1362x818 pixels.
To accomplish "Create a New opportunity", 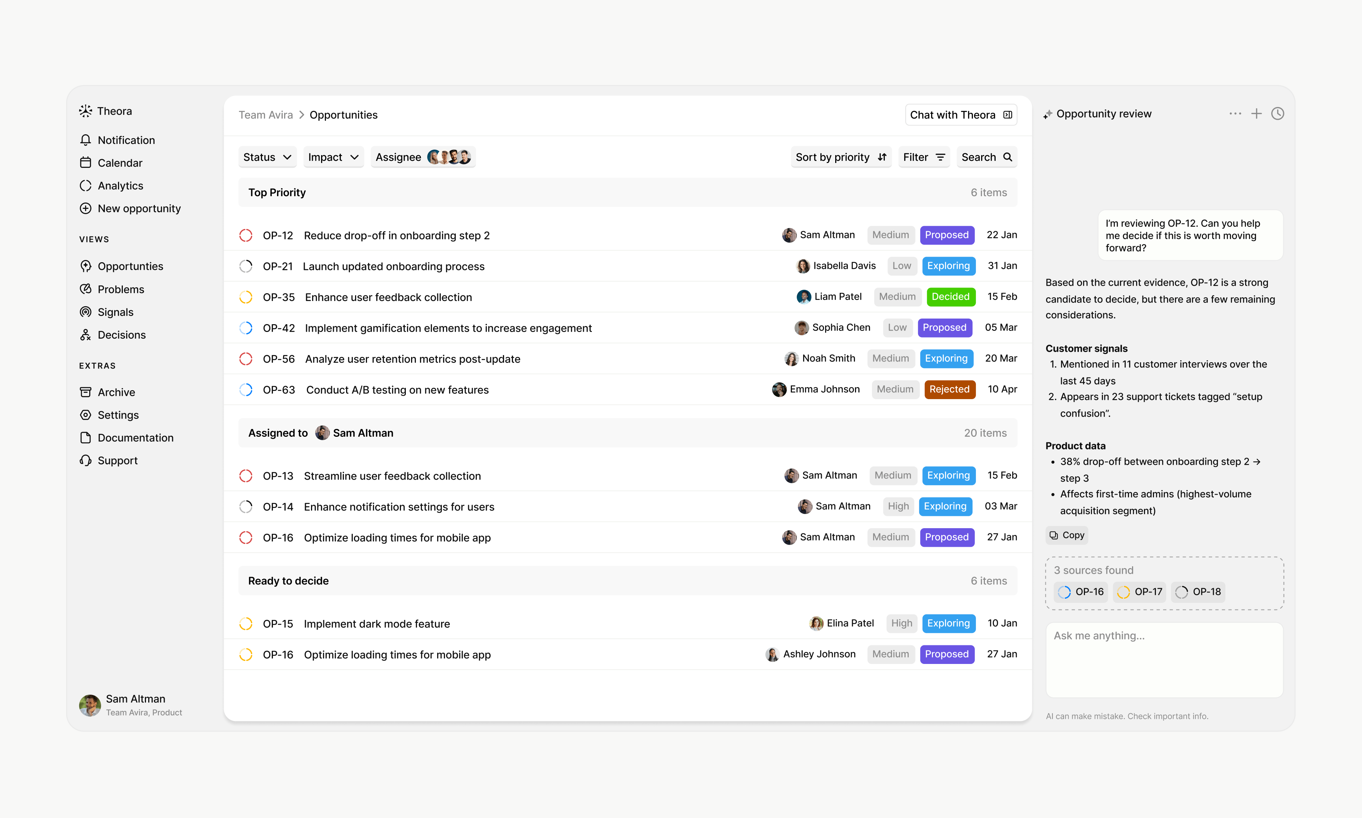I will coord(139,209).
